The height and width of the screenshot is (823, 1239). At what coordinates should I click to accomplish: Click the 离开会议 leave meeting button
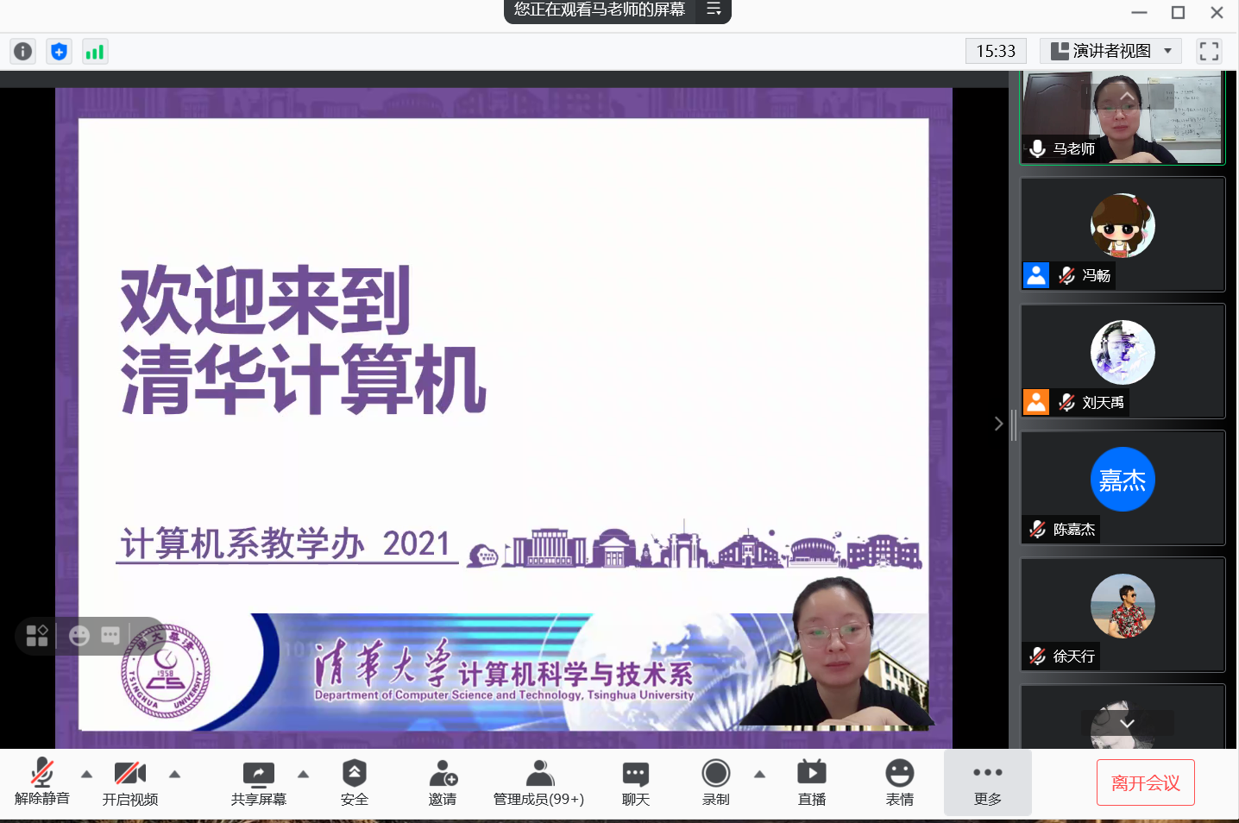tap(1146, 782)
